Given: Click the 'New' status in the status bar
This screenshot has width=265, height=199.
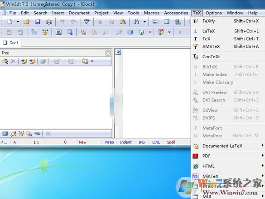Looking at the screenshot, I should pyautogui.click(x=82, y=142).
